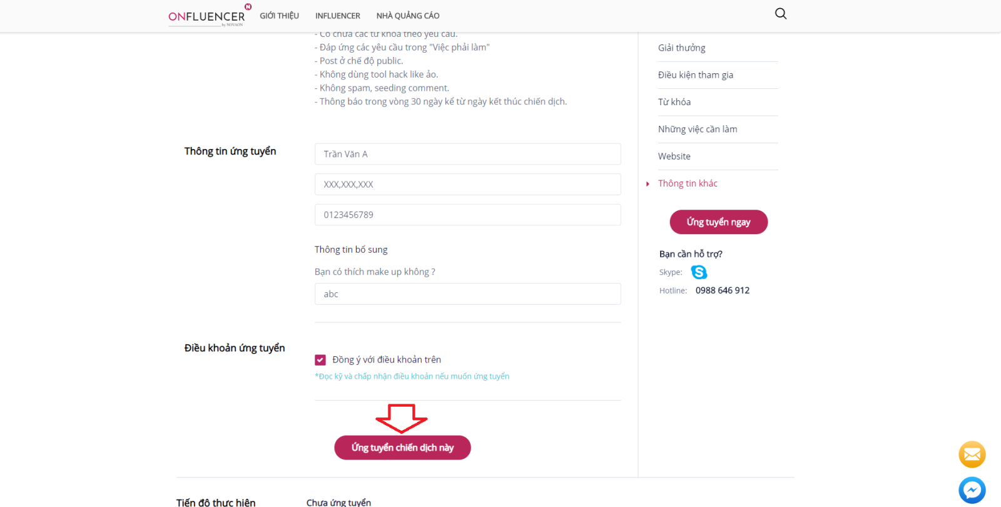
Task: Open the email contact floating icon
Action: 972,454
